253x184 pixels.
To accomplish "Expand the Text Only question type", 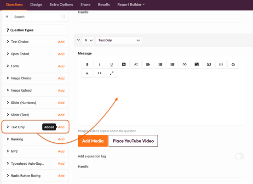I will tap(8, 127).
